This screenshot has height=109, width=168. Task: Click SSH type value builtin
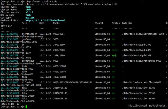[x=30, y=18]
